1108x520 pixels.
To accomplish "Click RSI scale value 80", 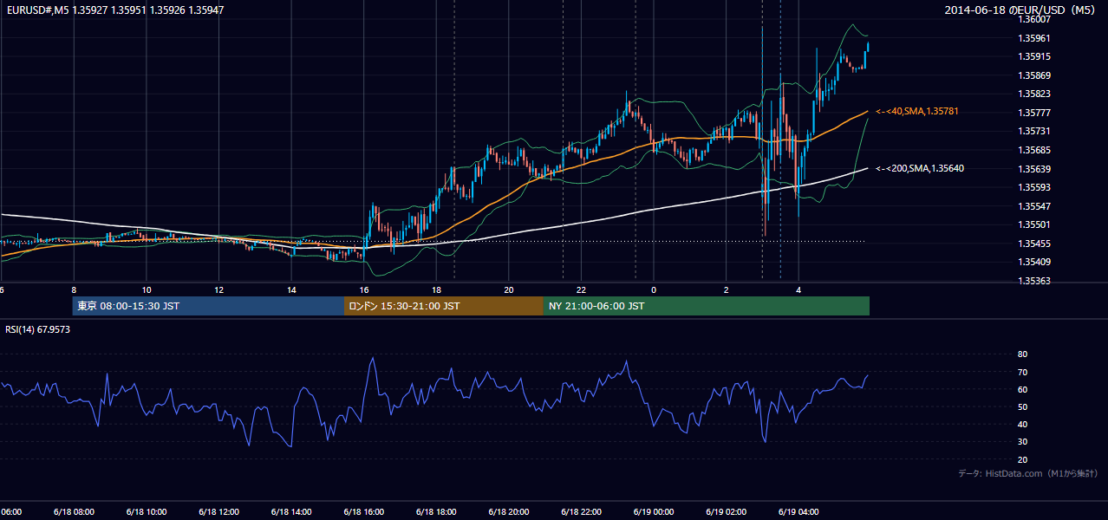I will [1022, 354].
